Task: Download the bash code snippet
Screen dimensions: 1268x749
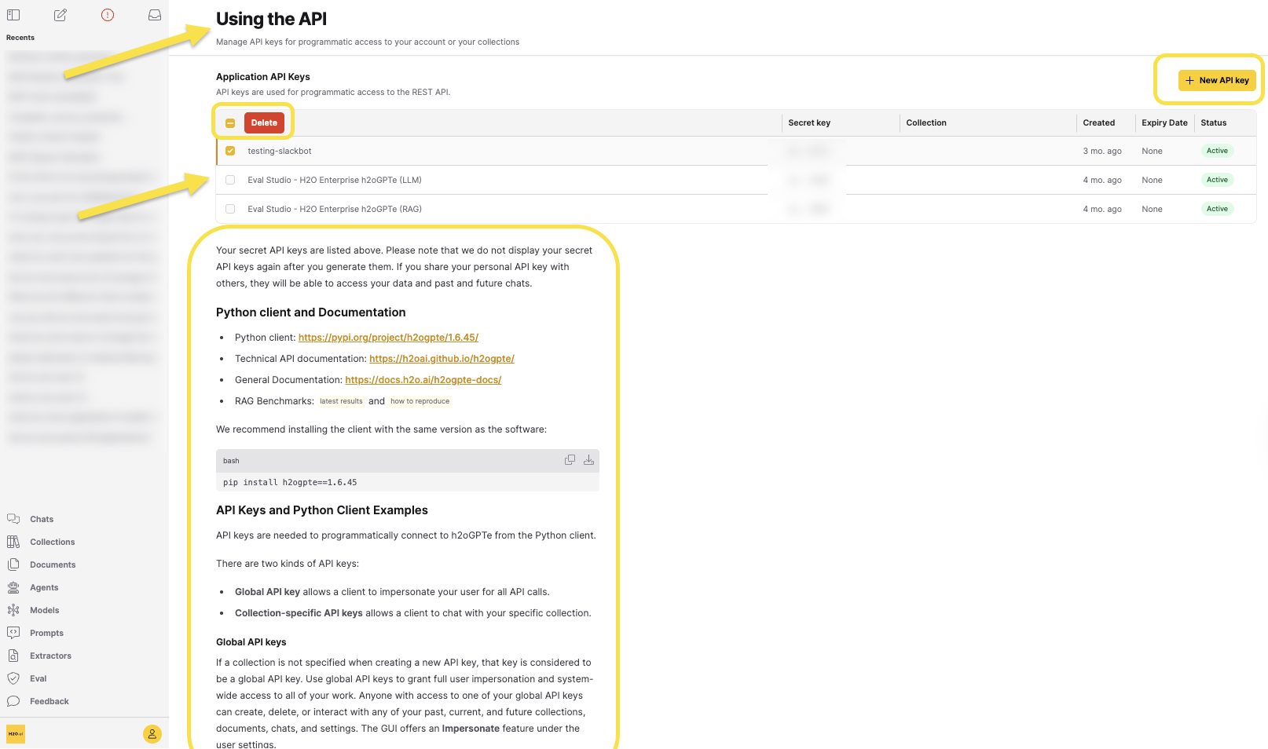Action: click(588, 460)
